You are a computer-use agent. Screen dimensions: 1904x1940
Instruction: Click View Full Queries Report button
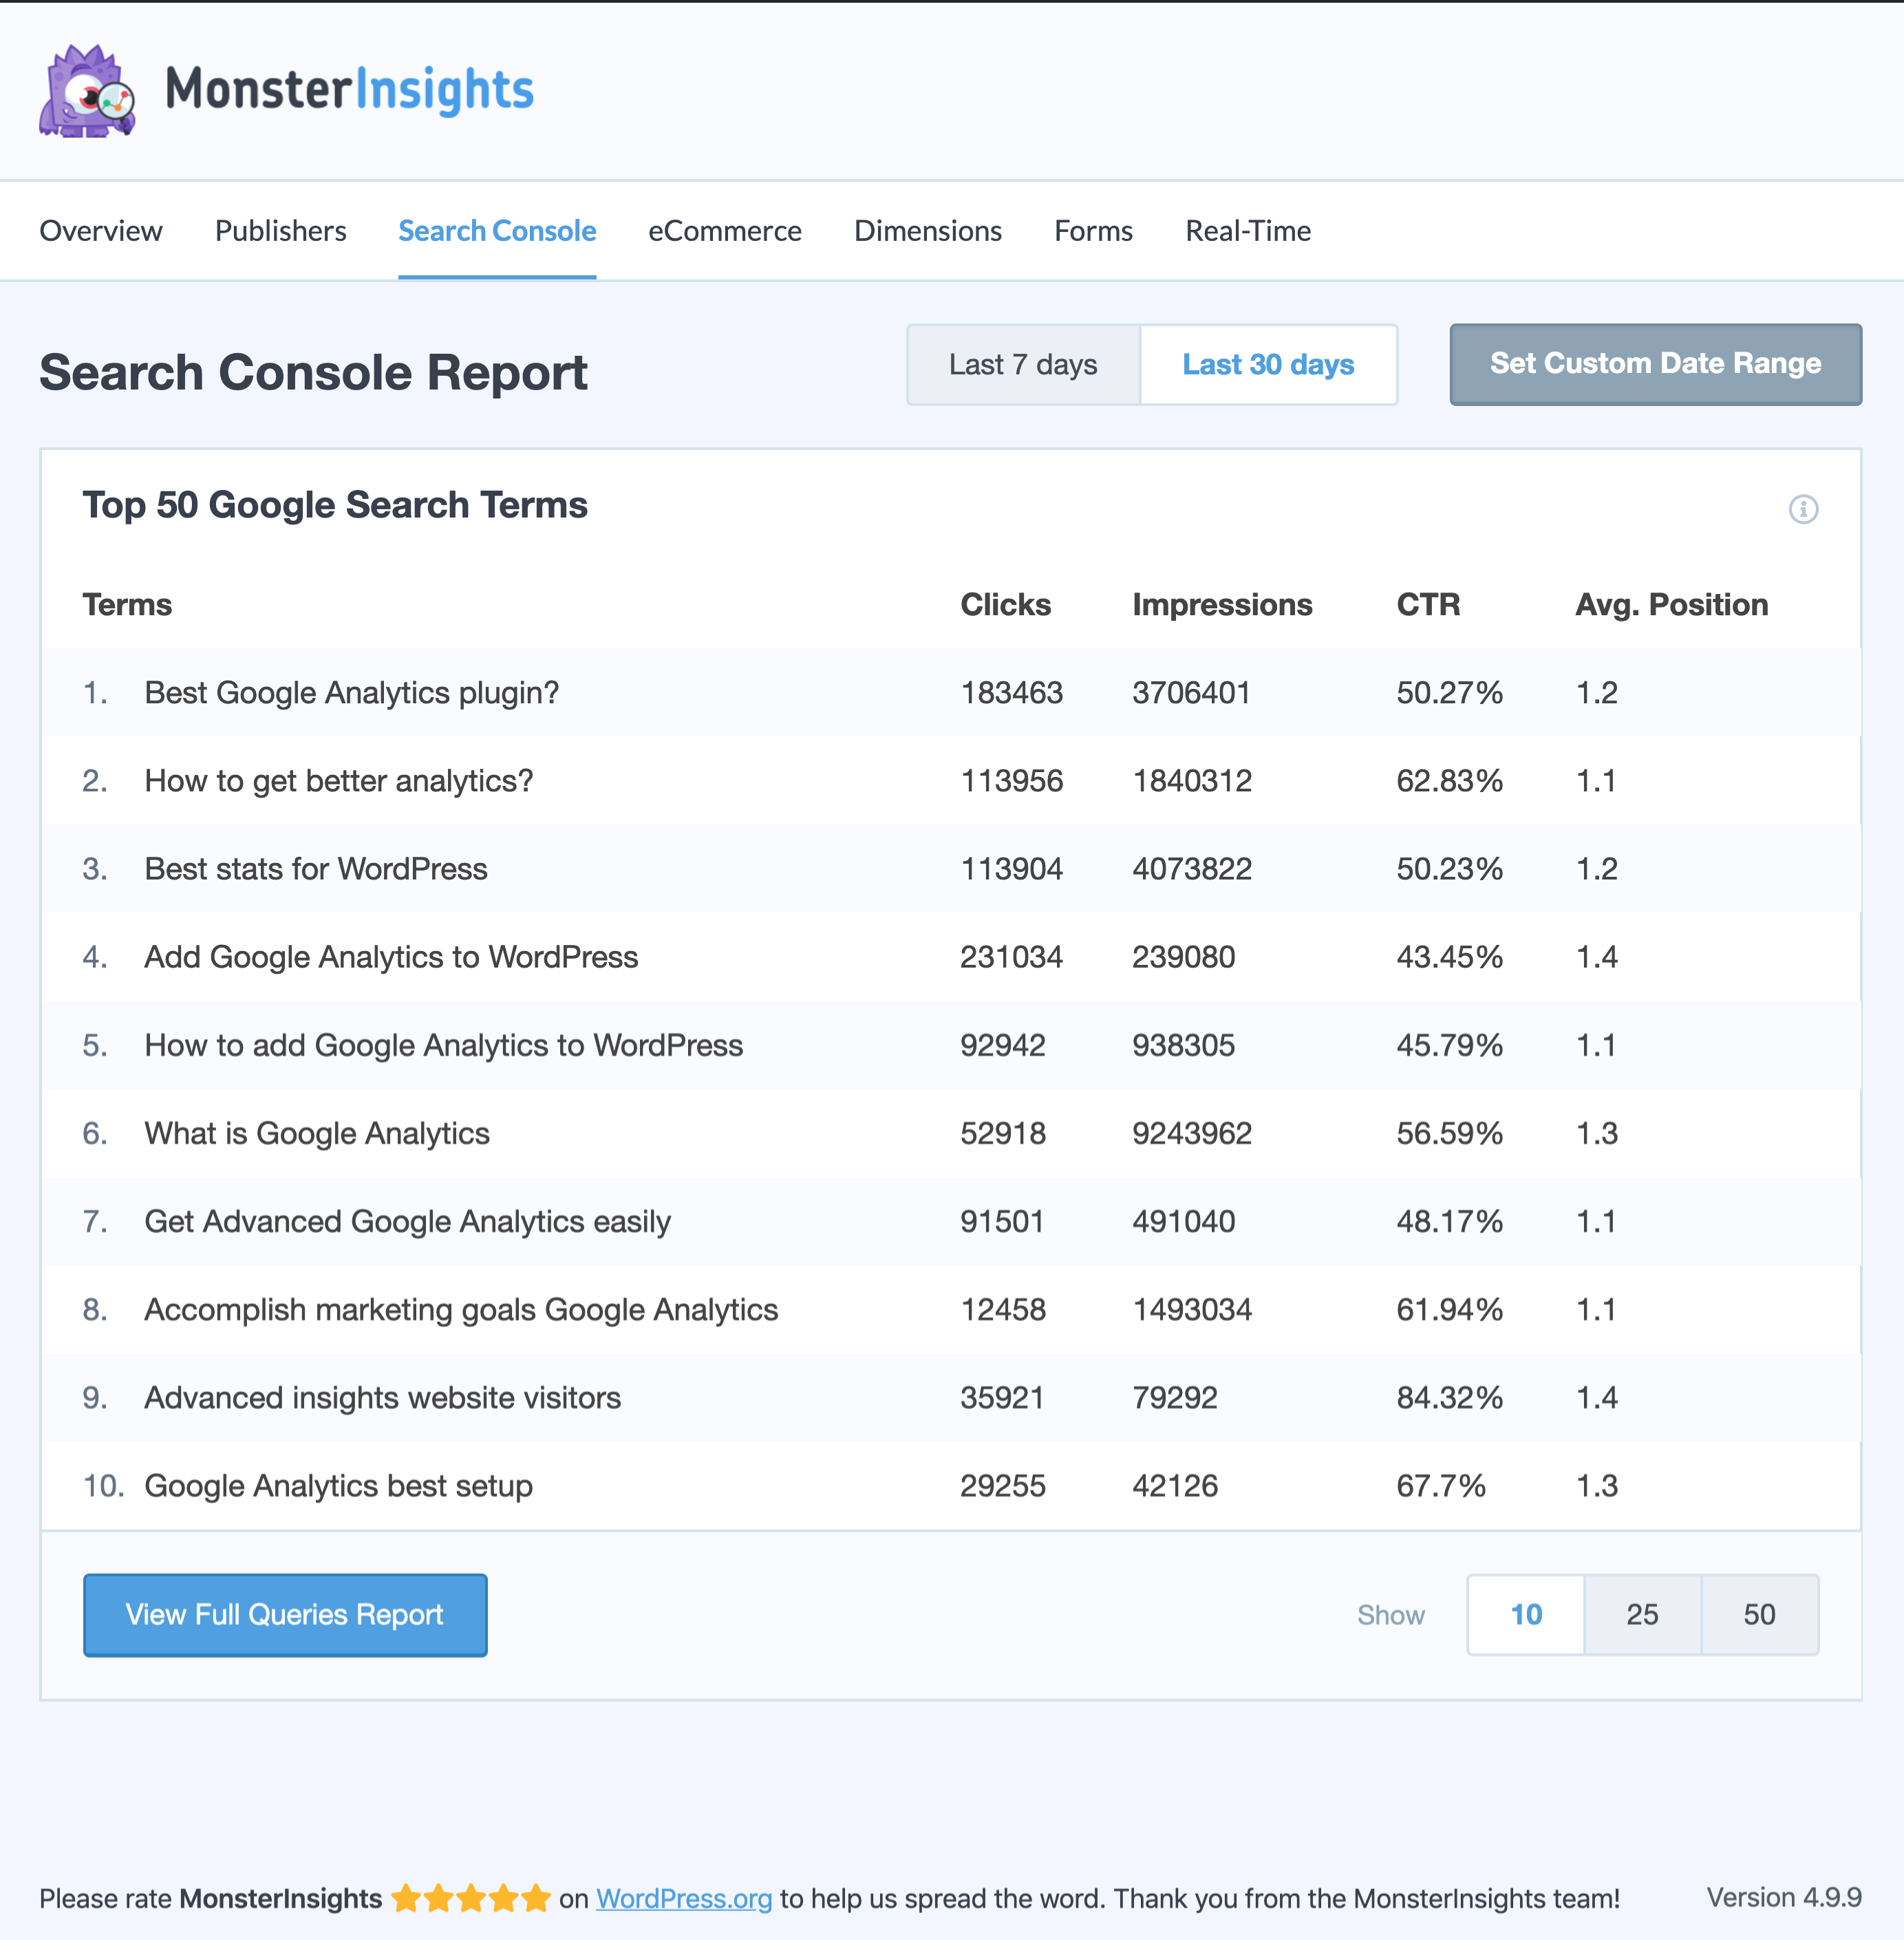(x=285, y=1614)
